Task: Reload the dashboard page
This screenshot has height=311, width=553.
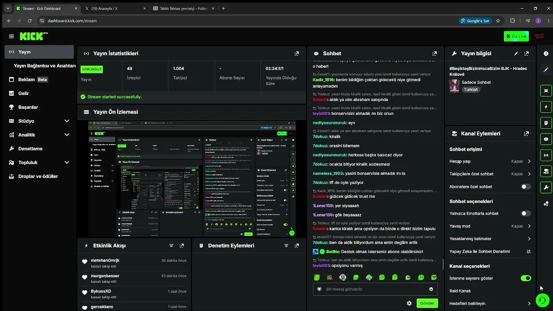Action: [29, 21]
